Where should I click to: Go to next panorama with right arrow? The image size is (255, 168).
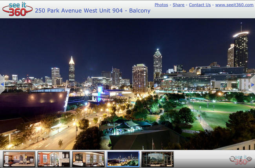[253, 85]
